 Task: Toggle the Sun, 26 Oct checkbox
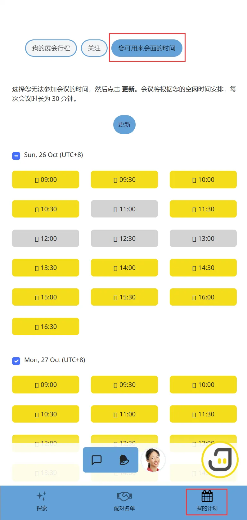click(16, 155)
